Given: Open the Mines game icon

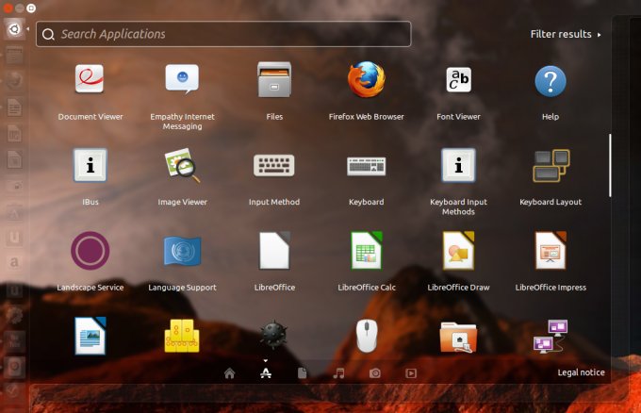Looking at the screenshot, I should [x=273, y=335].
